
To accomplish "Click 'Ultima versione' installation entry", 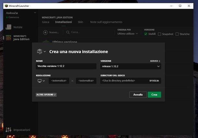I will (x=65, y=42).
